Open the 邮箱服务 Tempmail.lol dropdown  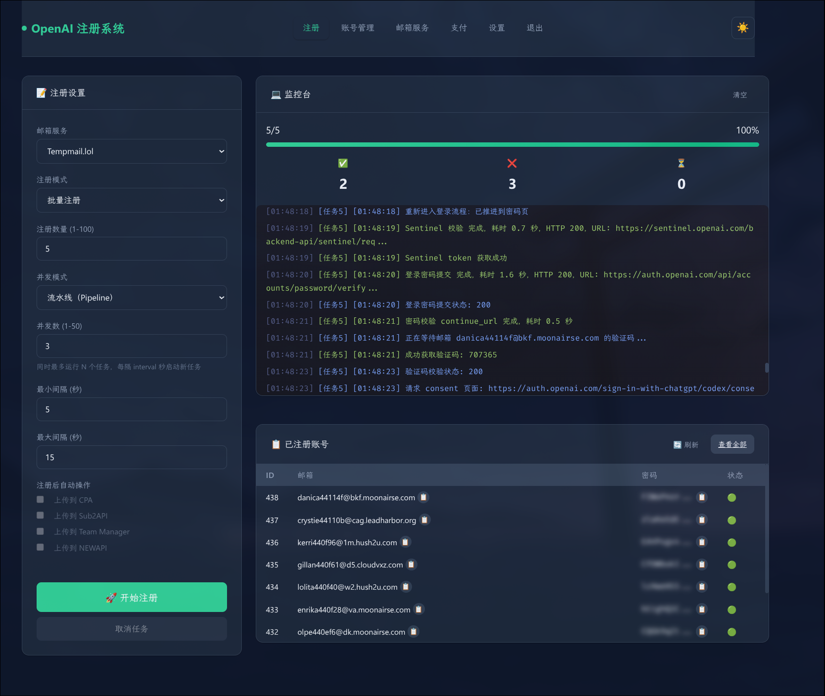[x=132, y=151]
